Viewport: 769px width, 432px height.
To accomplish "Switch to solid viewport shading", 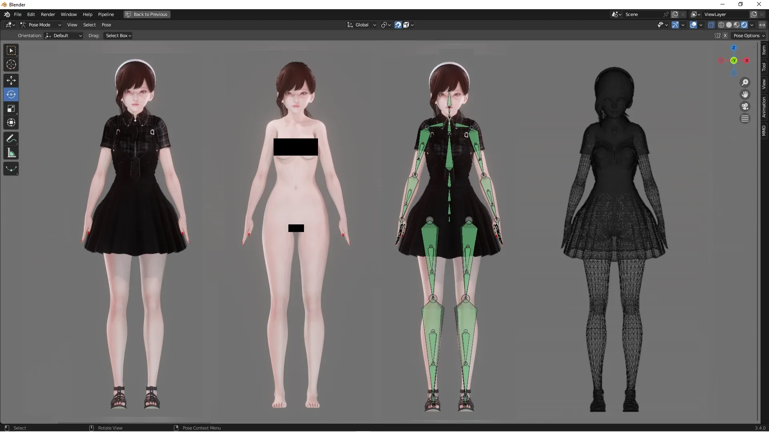I will [729, 25].
